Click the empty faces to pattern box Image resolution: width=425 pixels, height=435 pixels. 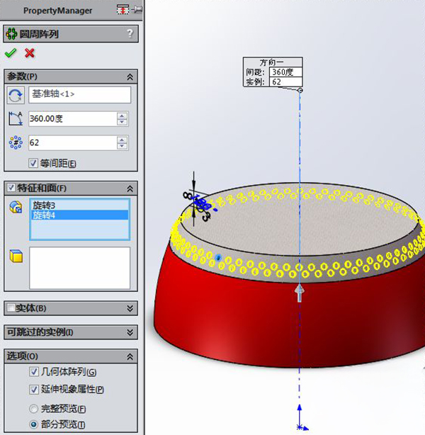pos(79,268)
